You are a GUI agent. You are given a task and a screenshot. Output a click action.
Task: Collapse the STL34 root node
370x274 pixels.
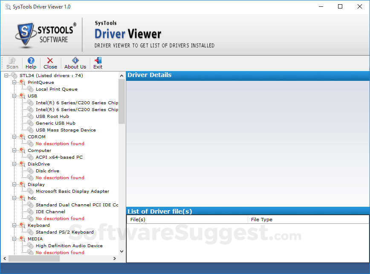[6, 75]
